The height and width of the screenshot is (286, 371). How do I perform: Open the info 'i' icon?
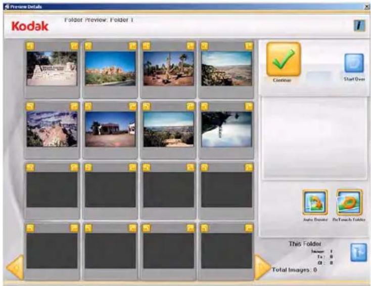coord(359,26)
